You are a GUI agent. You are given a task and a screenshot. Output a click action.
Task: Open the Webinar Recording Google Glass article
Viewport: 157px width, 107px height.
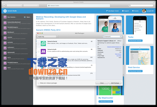click(61, 18)
